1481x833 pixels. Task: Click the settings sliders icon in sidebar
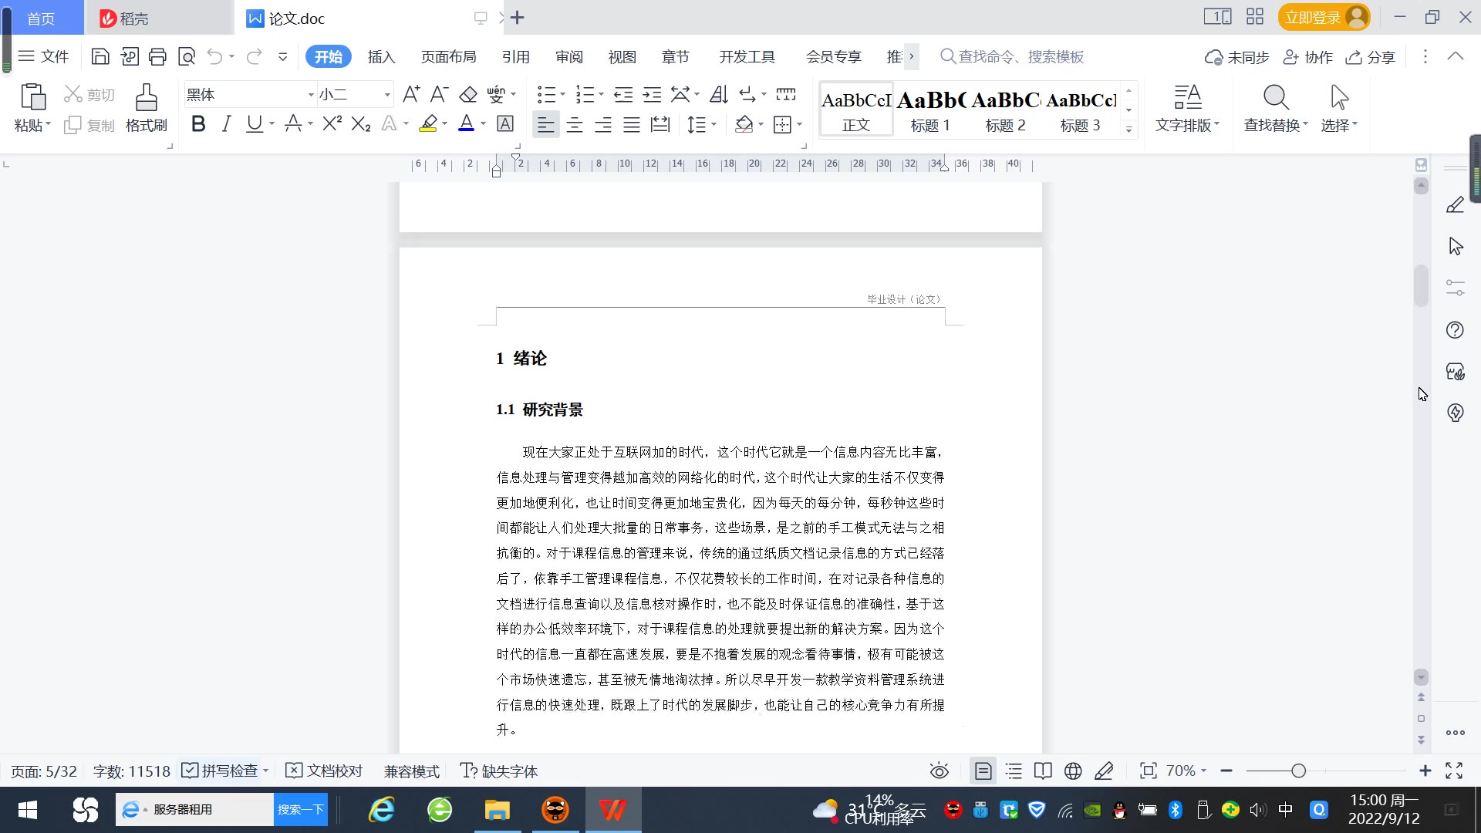click(1455, 288)
